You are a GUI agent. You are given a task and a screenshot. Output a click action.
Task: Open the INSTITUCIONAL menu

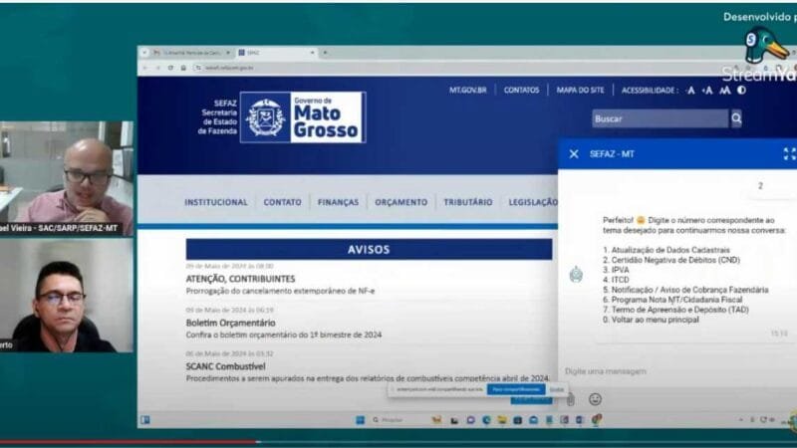coord(216,202)
